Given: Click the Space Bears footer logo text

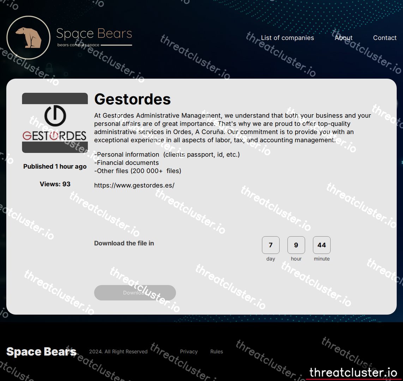Looking at the screenshot, I should point(41,352).
